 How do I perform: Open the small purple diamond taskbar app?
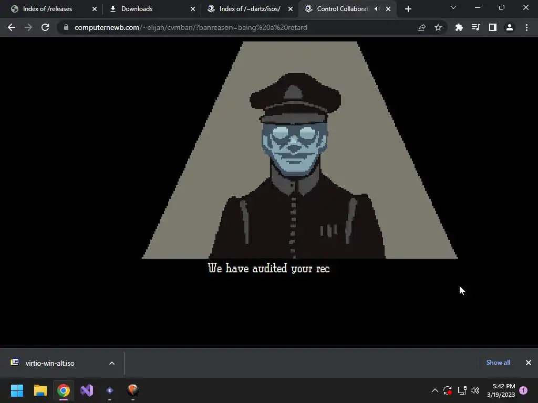(x=110, y=390)
